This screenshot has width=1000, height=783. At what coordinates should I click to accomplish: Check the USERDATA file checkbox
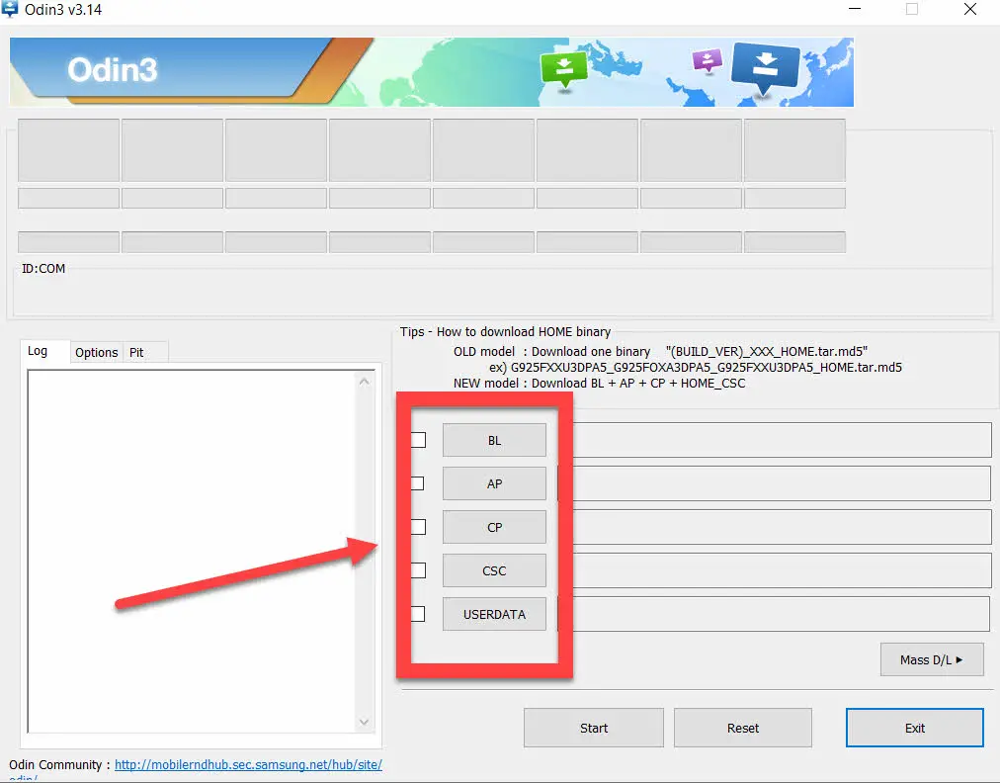418,614
